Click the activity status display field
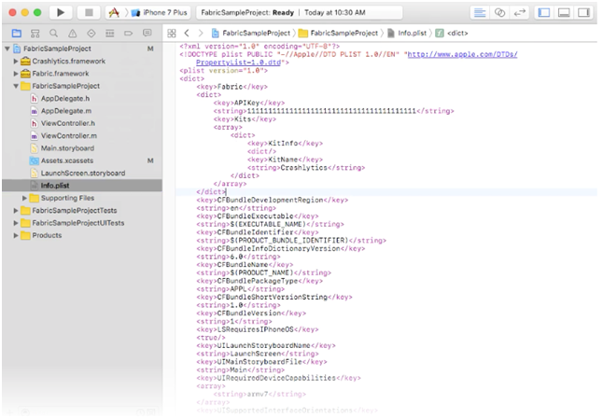603x418 pixels. tap(300, 13)
